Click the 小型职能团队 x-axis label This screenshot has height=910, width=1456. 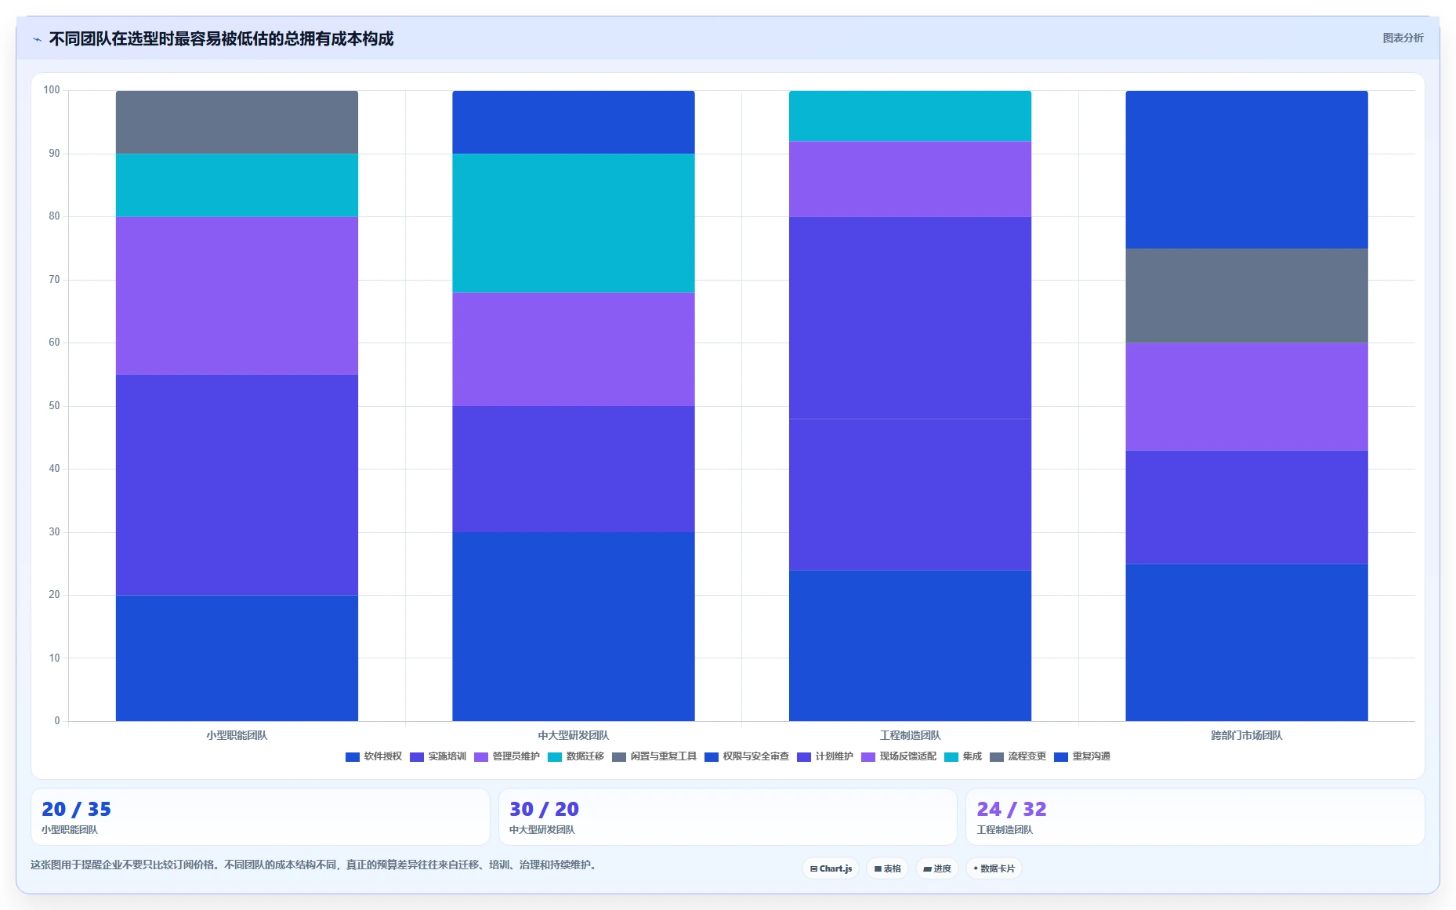(x=237, y=735)
